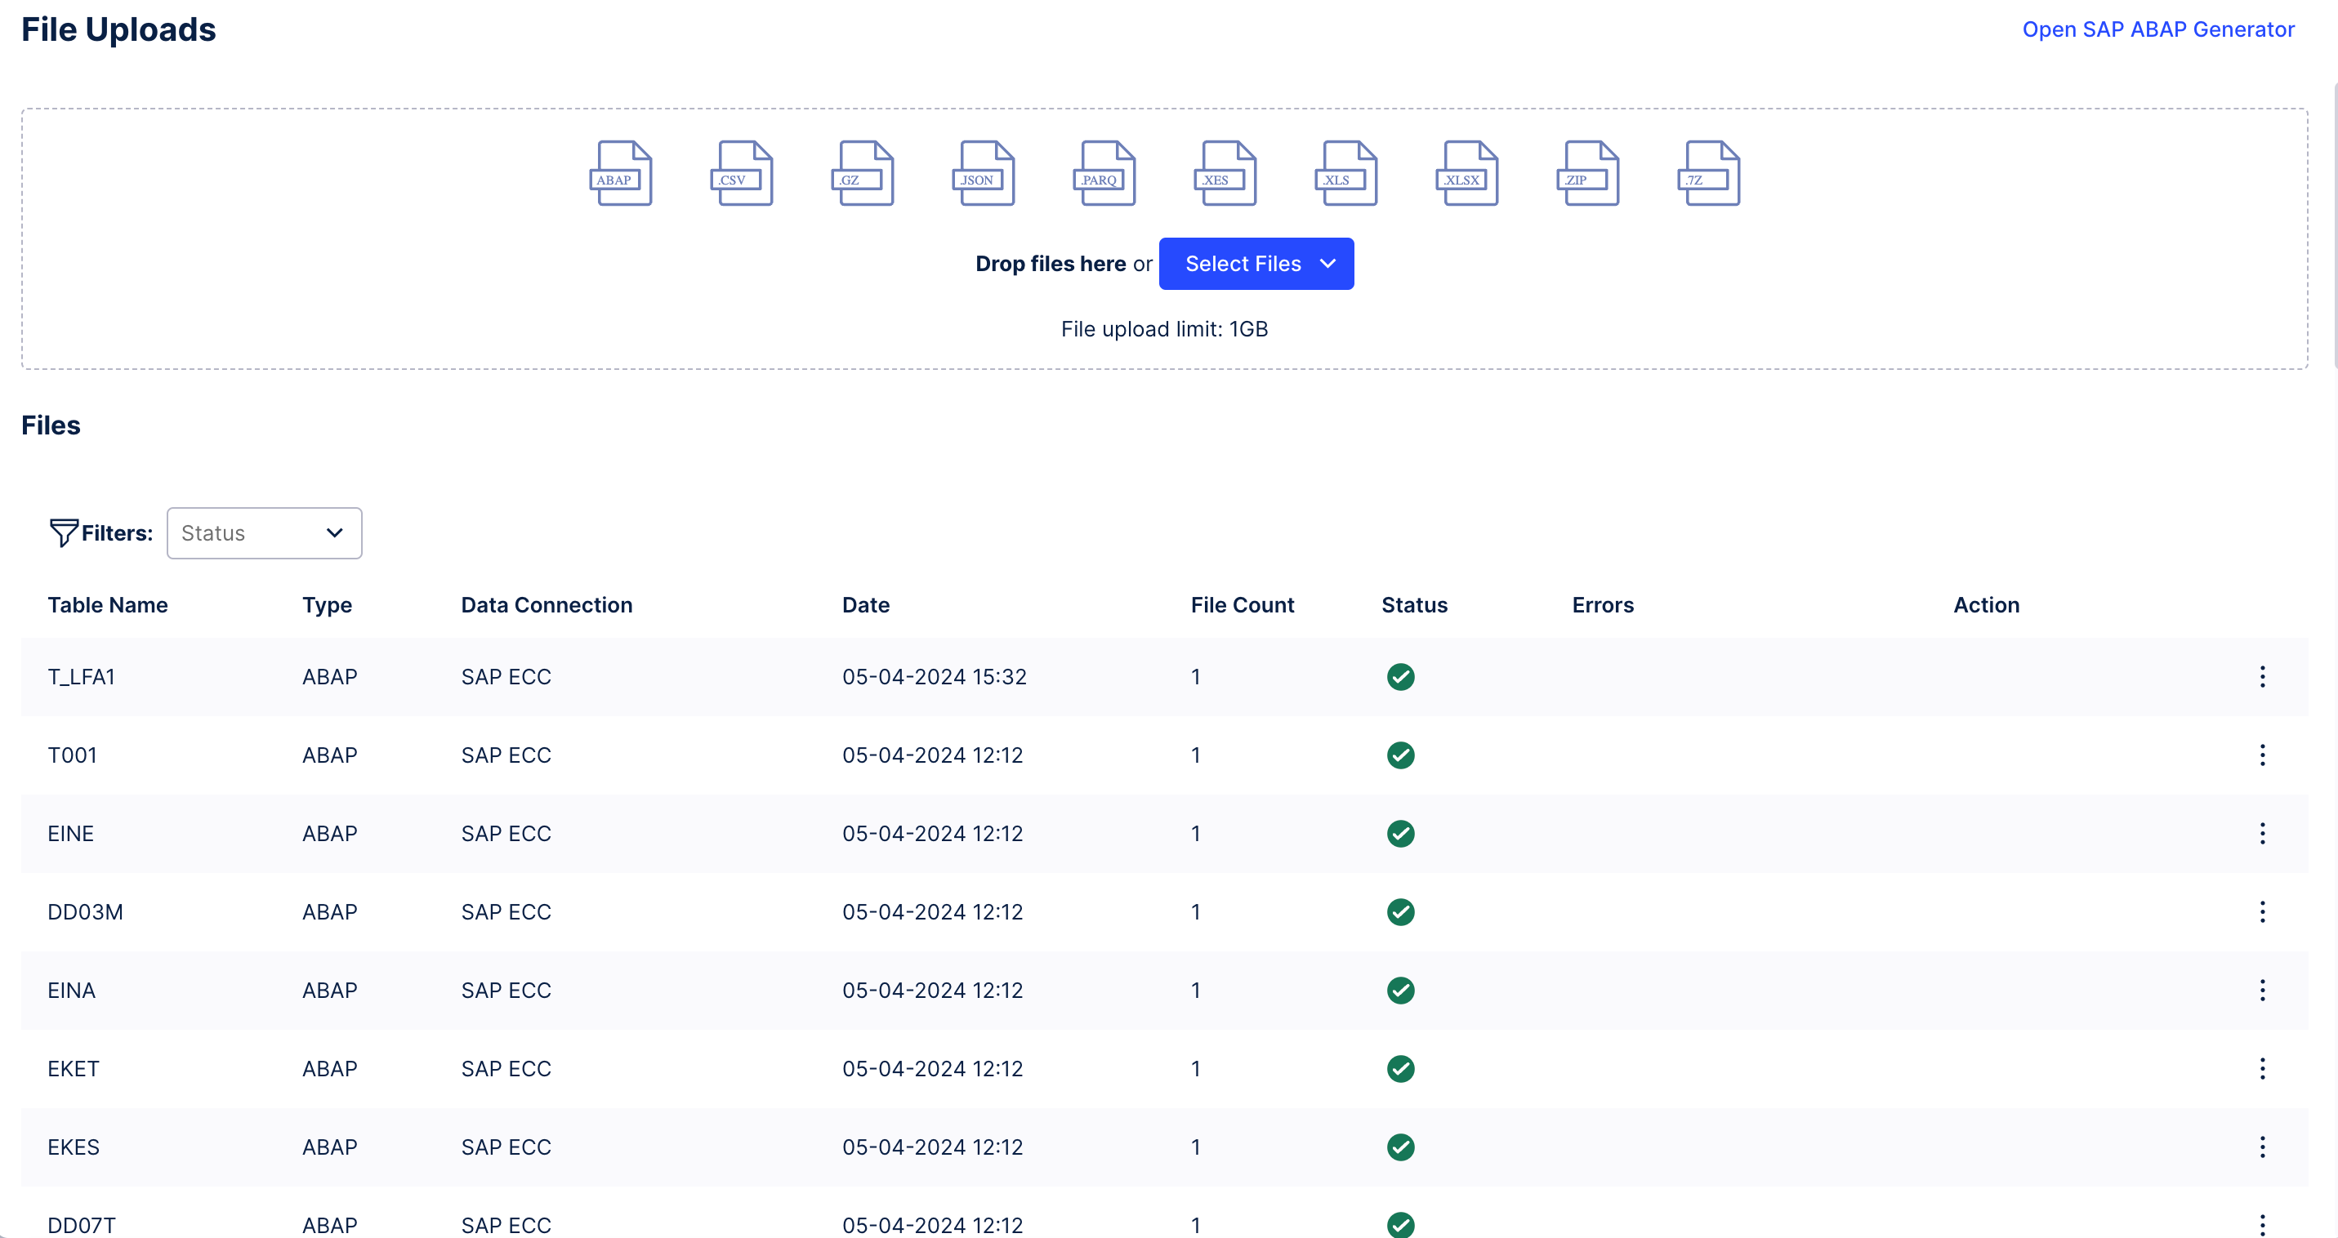
Task: Click the Filters funnel icon
Action: pos(63,532)
